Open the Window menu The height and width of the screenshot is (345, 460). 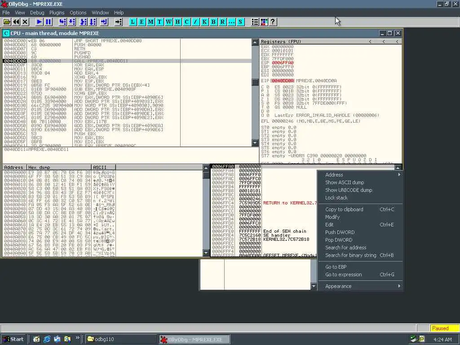coord(100,13)
